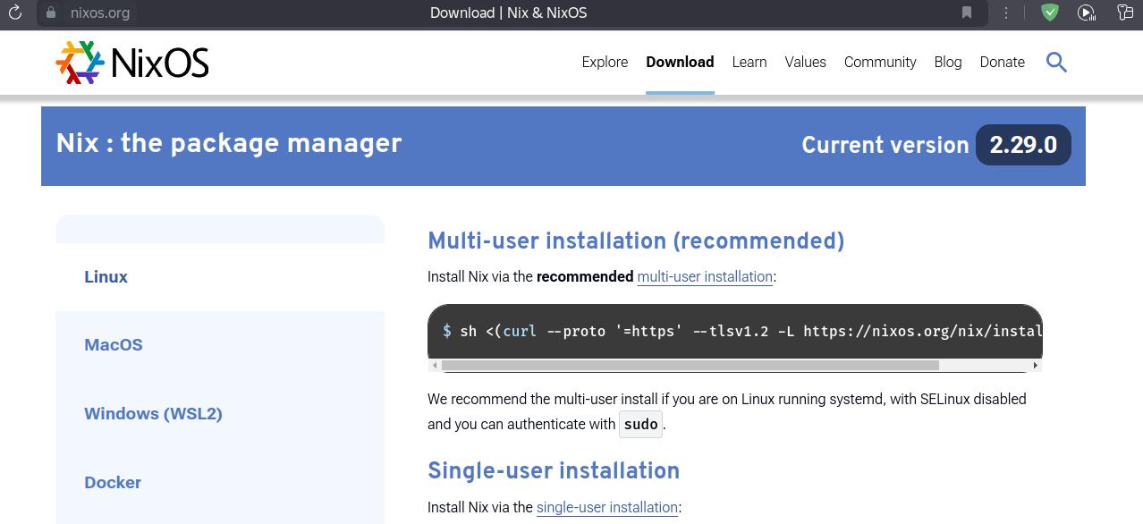The height and width of the screenshot is (524, 1143).
Task: Go to the Learn page
Action: click(749, 62)
